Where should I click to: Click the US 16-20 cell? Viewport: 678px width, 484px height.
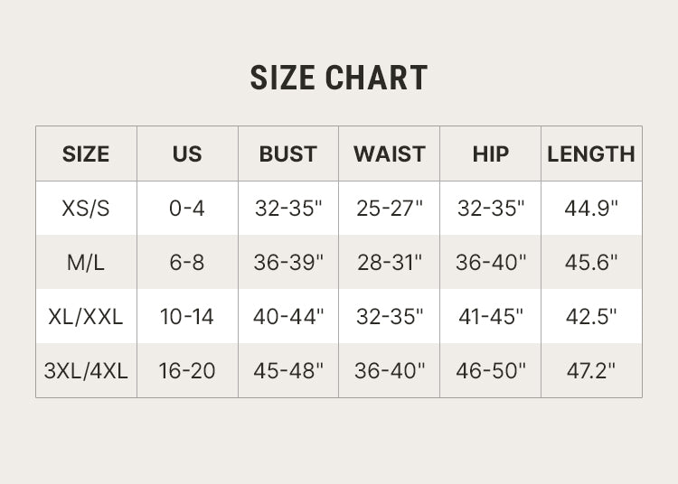tap(187, 371)
